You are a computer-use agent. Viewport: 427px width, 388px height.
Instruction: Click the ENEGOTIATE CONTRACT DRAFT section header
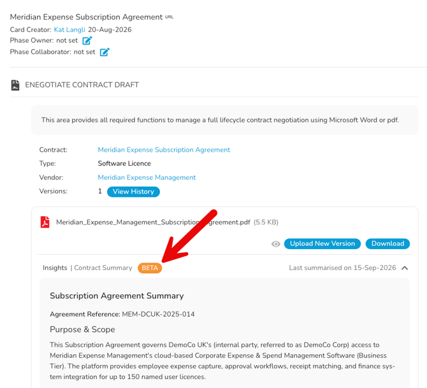tap(82, 85)
